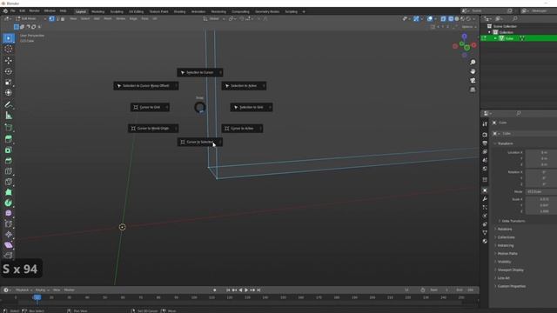Select the Extrude Region tool
The image size is (557, 313).
[8, 139]
